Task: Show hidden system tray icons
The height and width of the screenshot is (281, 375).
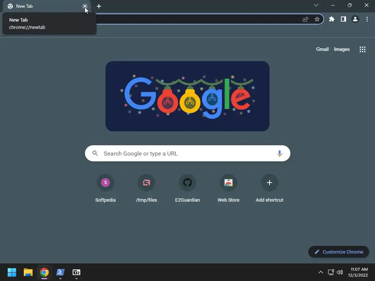Action: pyautogui.click(x=321, y=272)
